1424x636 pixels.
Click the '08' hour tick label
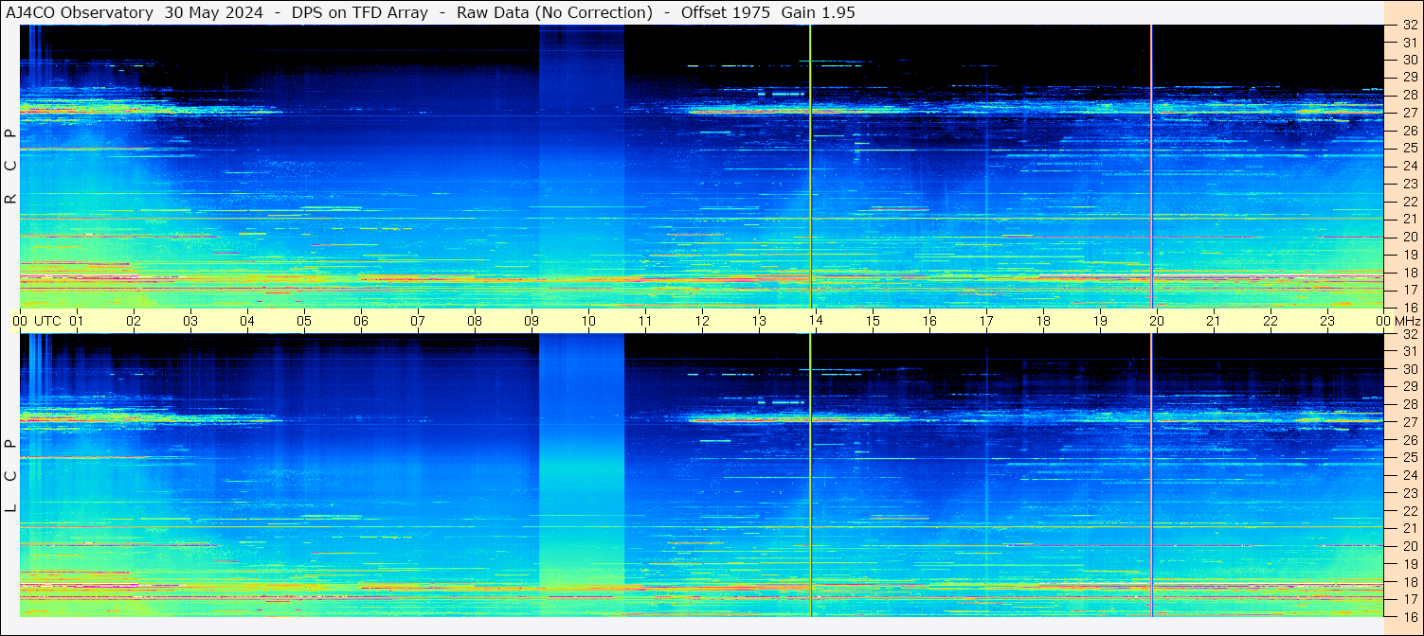click(475, 321)
